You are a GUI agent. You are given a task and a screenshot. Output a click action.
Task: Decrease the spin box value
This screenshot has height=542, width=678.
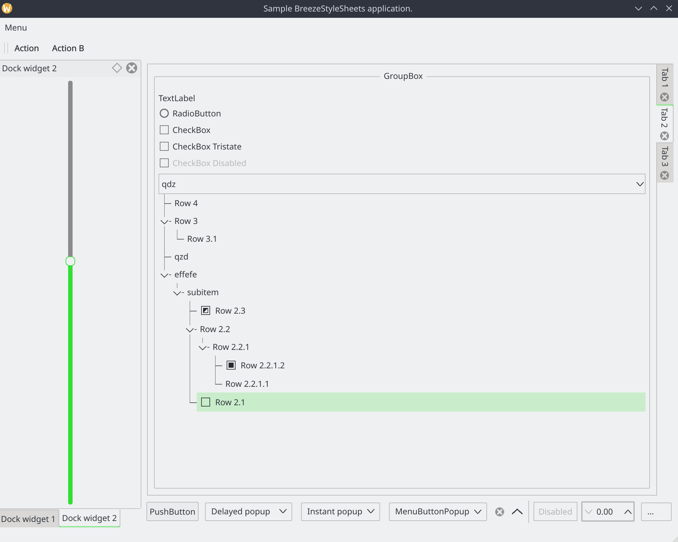pyautogui.click(x=589, y=512)
